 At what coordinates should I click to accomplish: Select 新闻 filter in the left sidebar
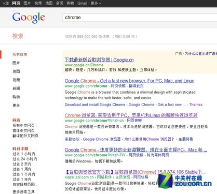[16, 88]
